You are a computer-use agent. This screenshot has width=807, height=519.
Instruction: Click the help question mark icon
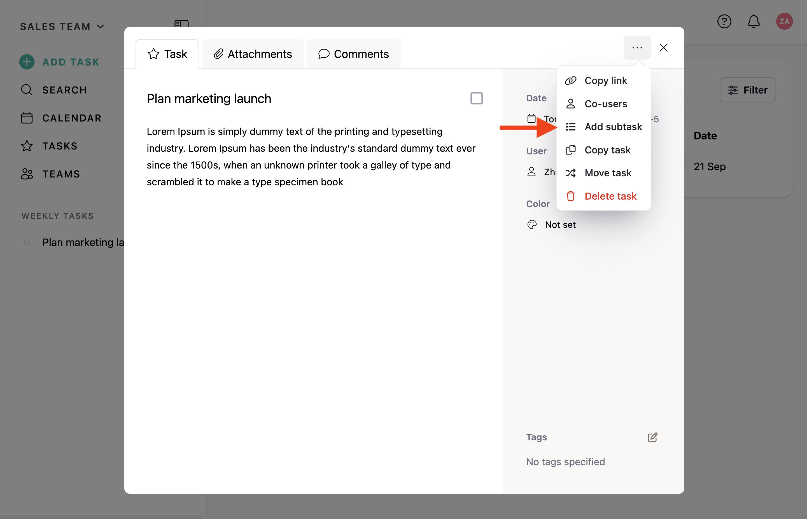[724, 22]
